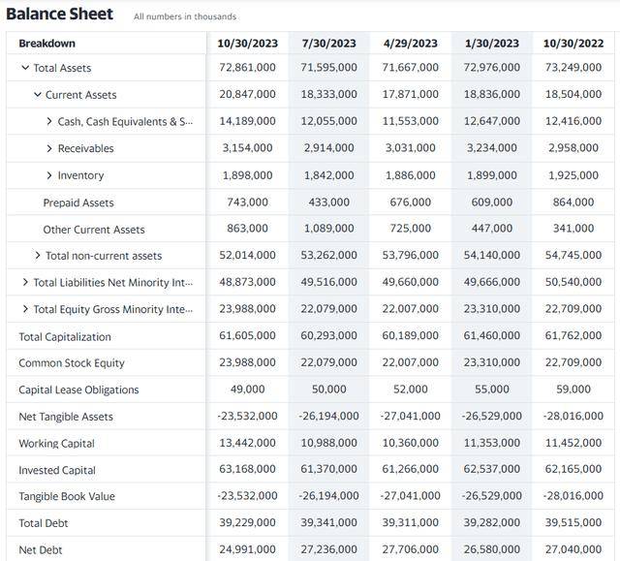Click the Total Debt value for 10/30/2023
The image size is (620, 561).
(x=248, y=522)
